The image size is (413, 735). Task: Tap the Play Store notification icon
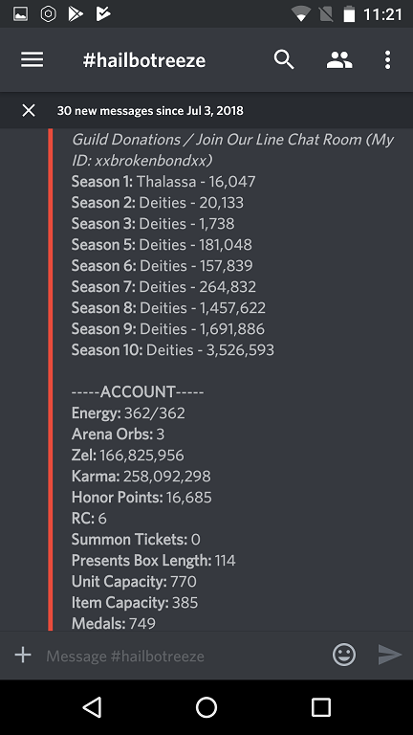76,14
